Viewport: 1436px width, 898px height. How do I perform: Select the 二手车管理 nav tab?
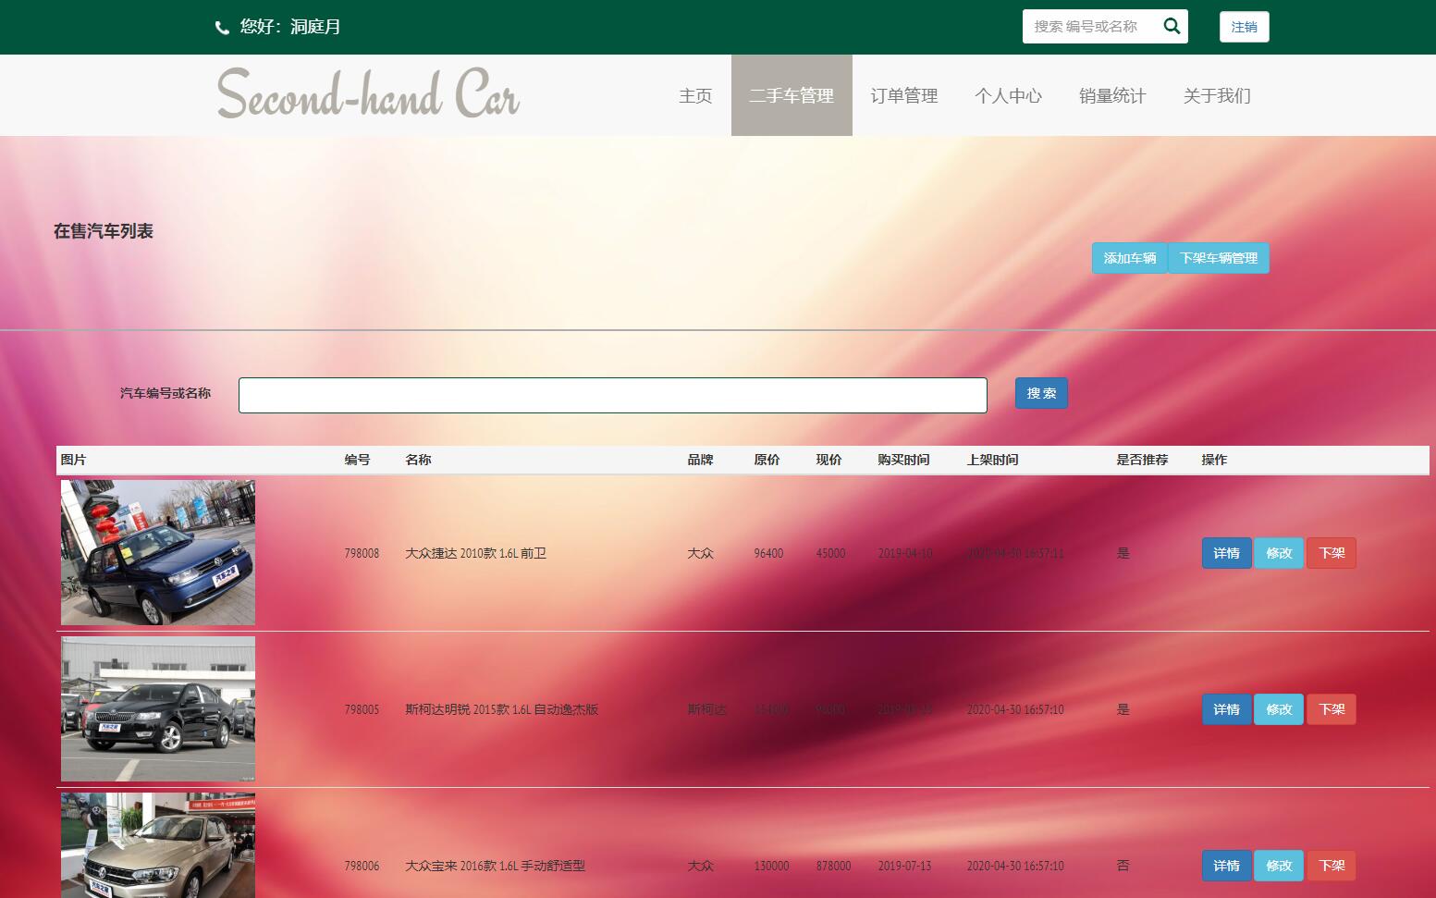point(792,95)
